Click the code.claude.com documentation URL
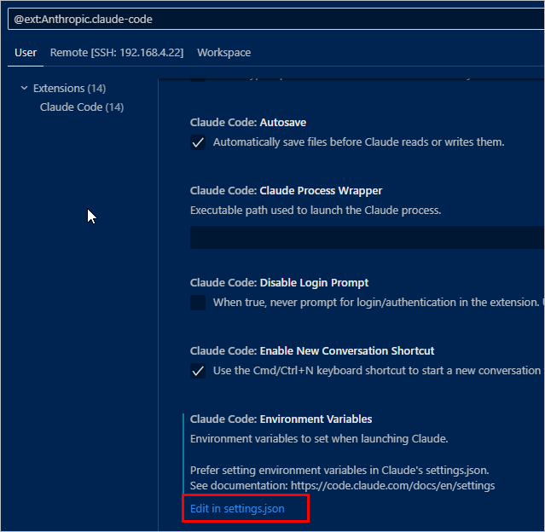 click(392, 486)
